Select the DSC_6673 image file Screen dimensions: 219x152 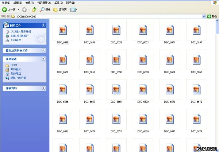[63, 121]
